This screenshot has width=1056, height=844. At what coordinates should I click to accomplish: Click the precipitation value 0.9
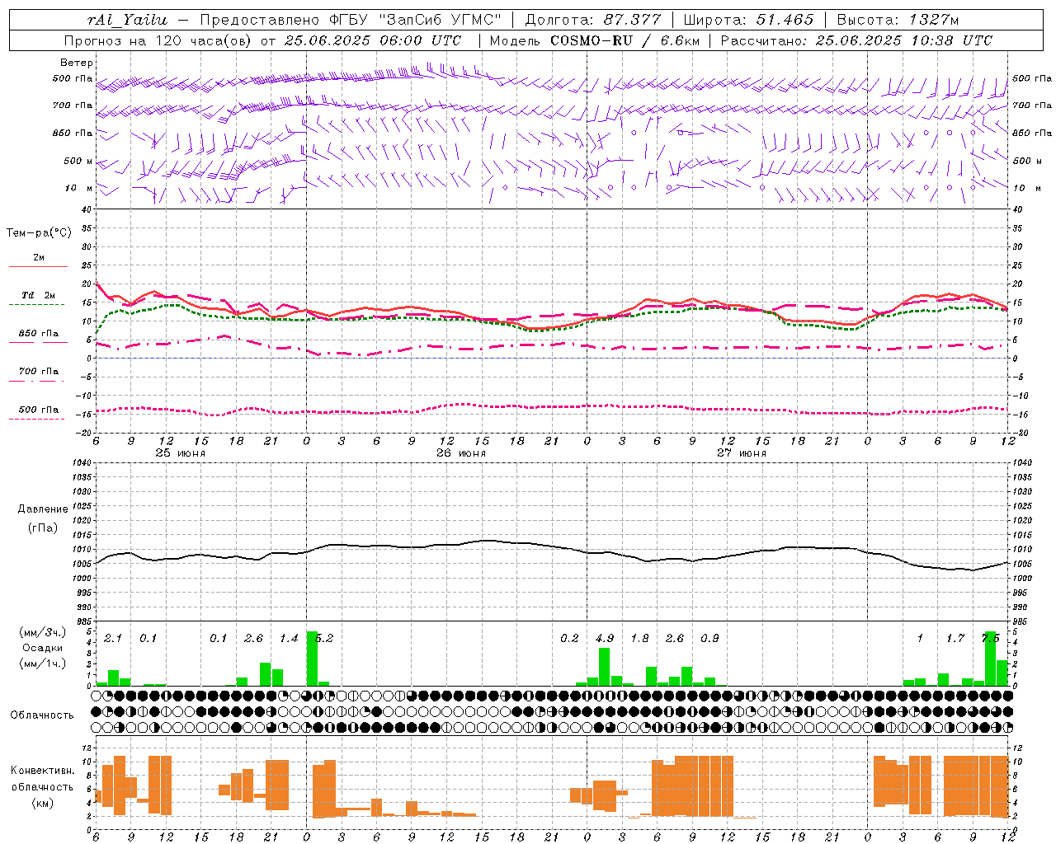tap(709, 638)
